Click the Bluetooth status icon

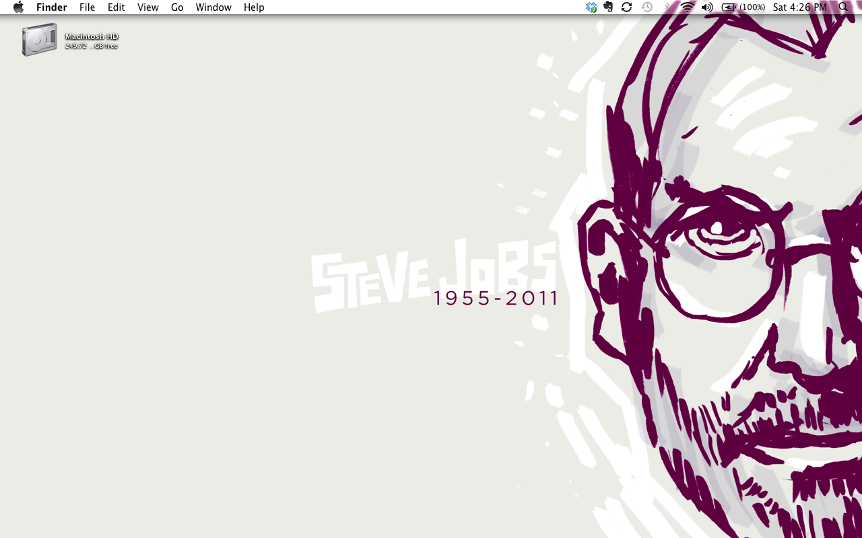pos(667,7)
